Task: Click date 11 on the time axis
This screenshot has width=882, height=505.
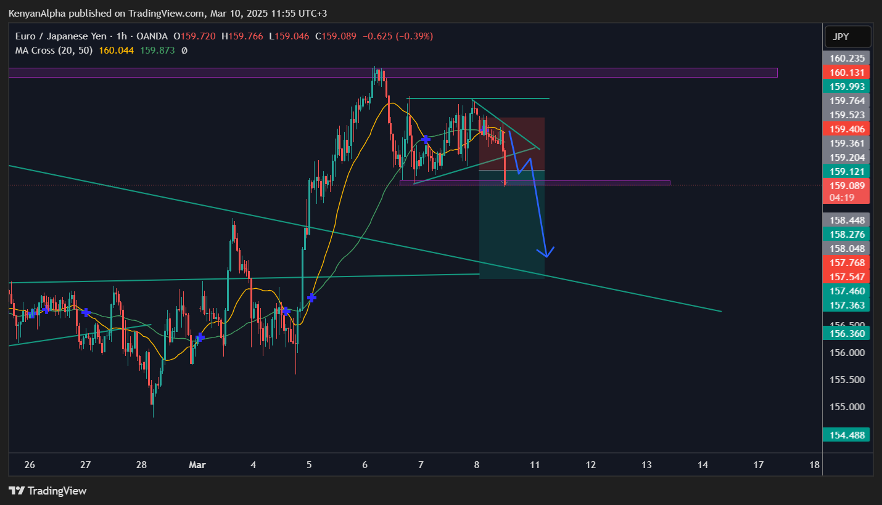Action: (535, 465)
